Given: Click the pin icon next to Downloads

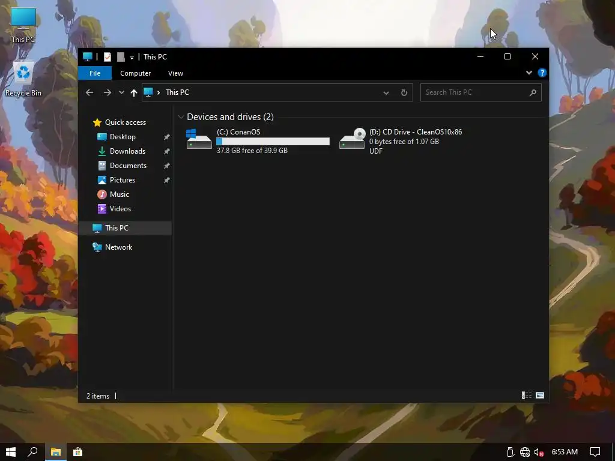Looking at the screenshot, I should (x=167, y=151).
